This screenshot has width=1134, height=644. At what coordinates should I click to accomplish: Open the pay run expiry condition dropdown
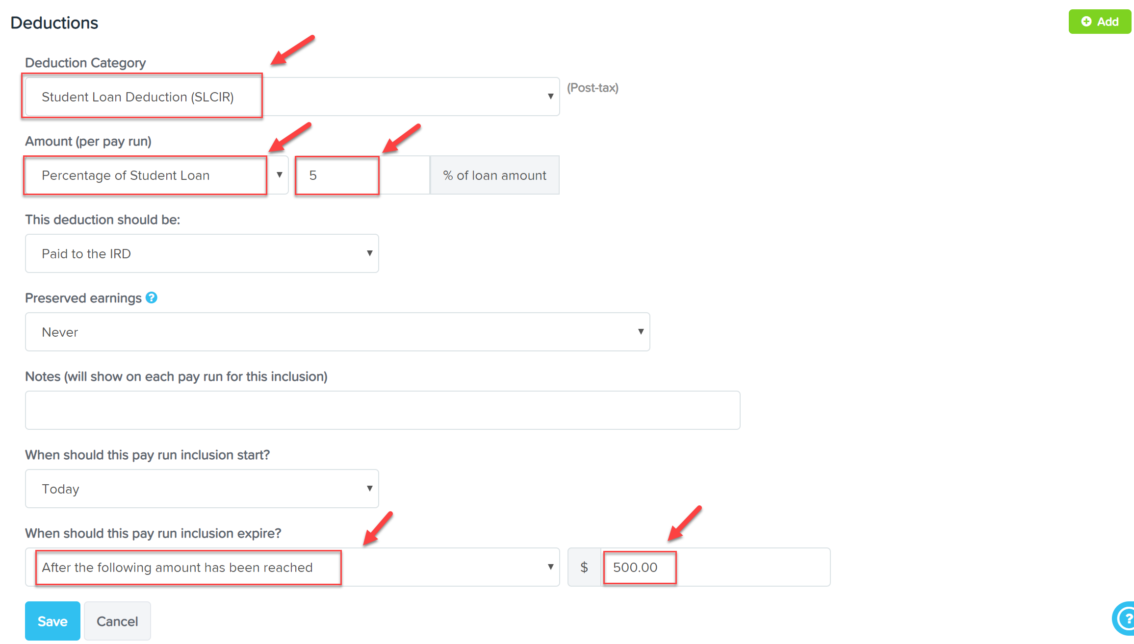292,567
